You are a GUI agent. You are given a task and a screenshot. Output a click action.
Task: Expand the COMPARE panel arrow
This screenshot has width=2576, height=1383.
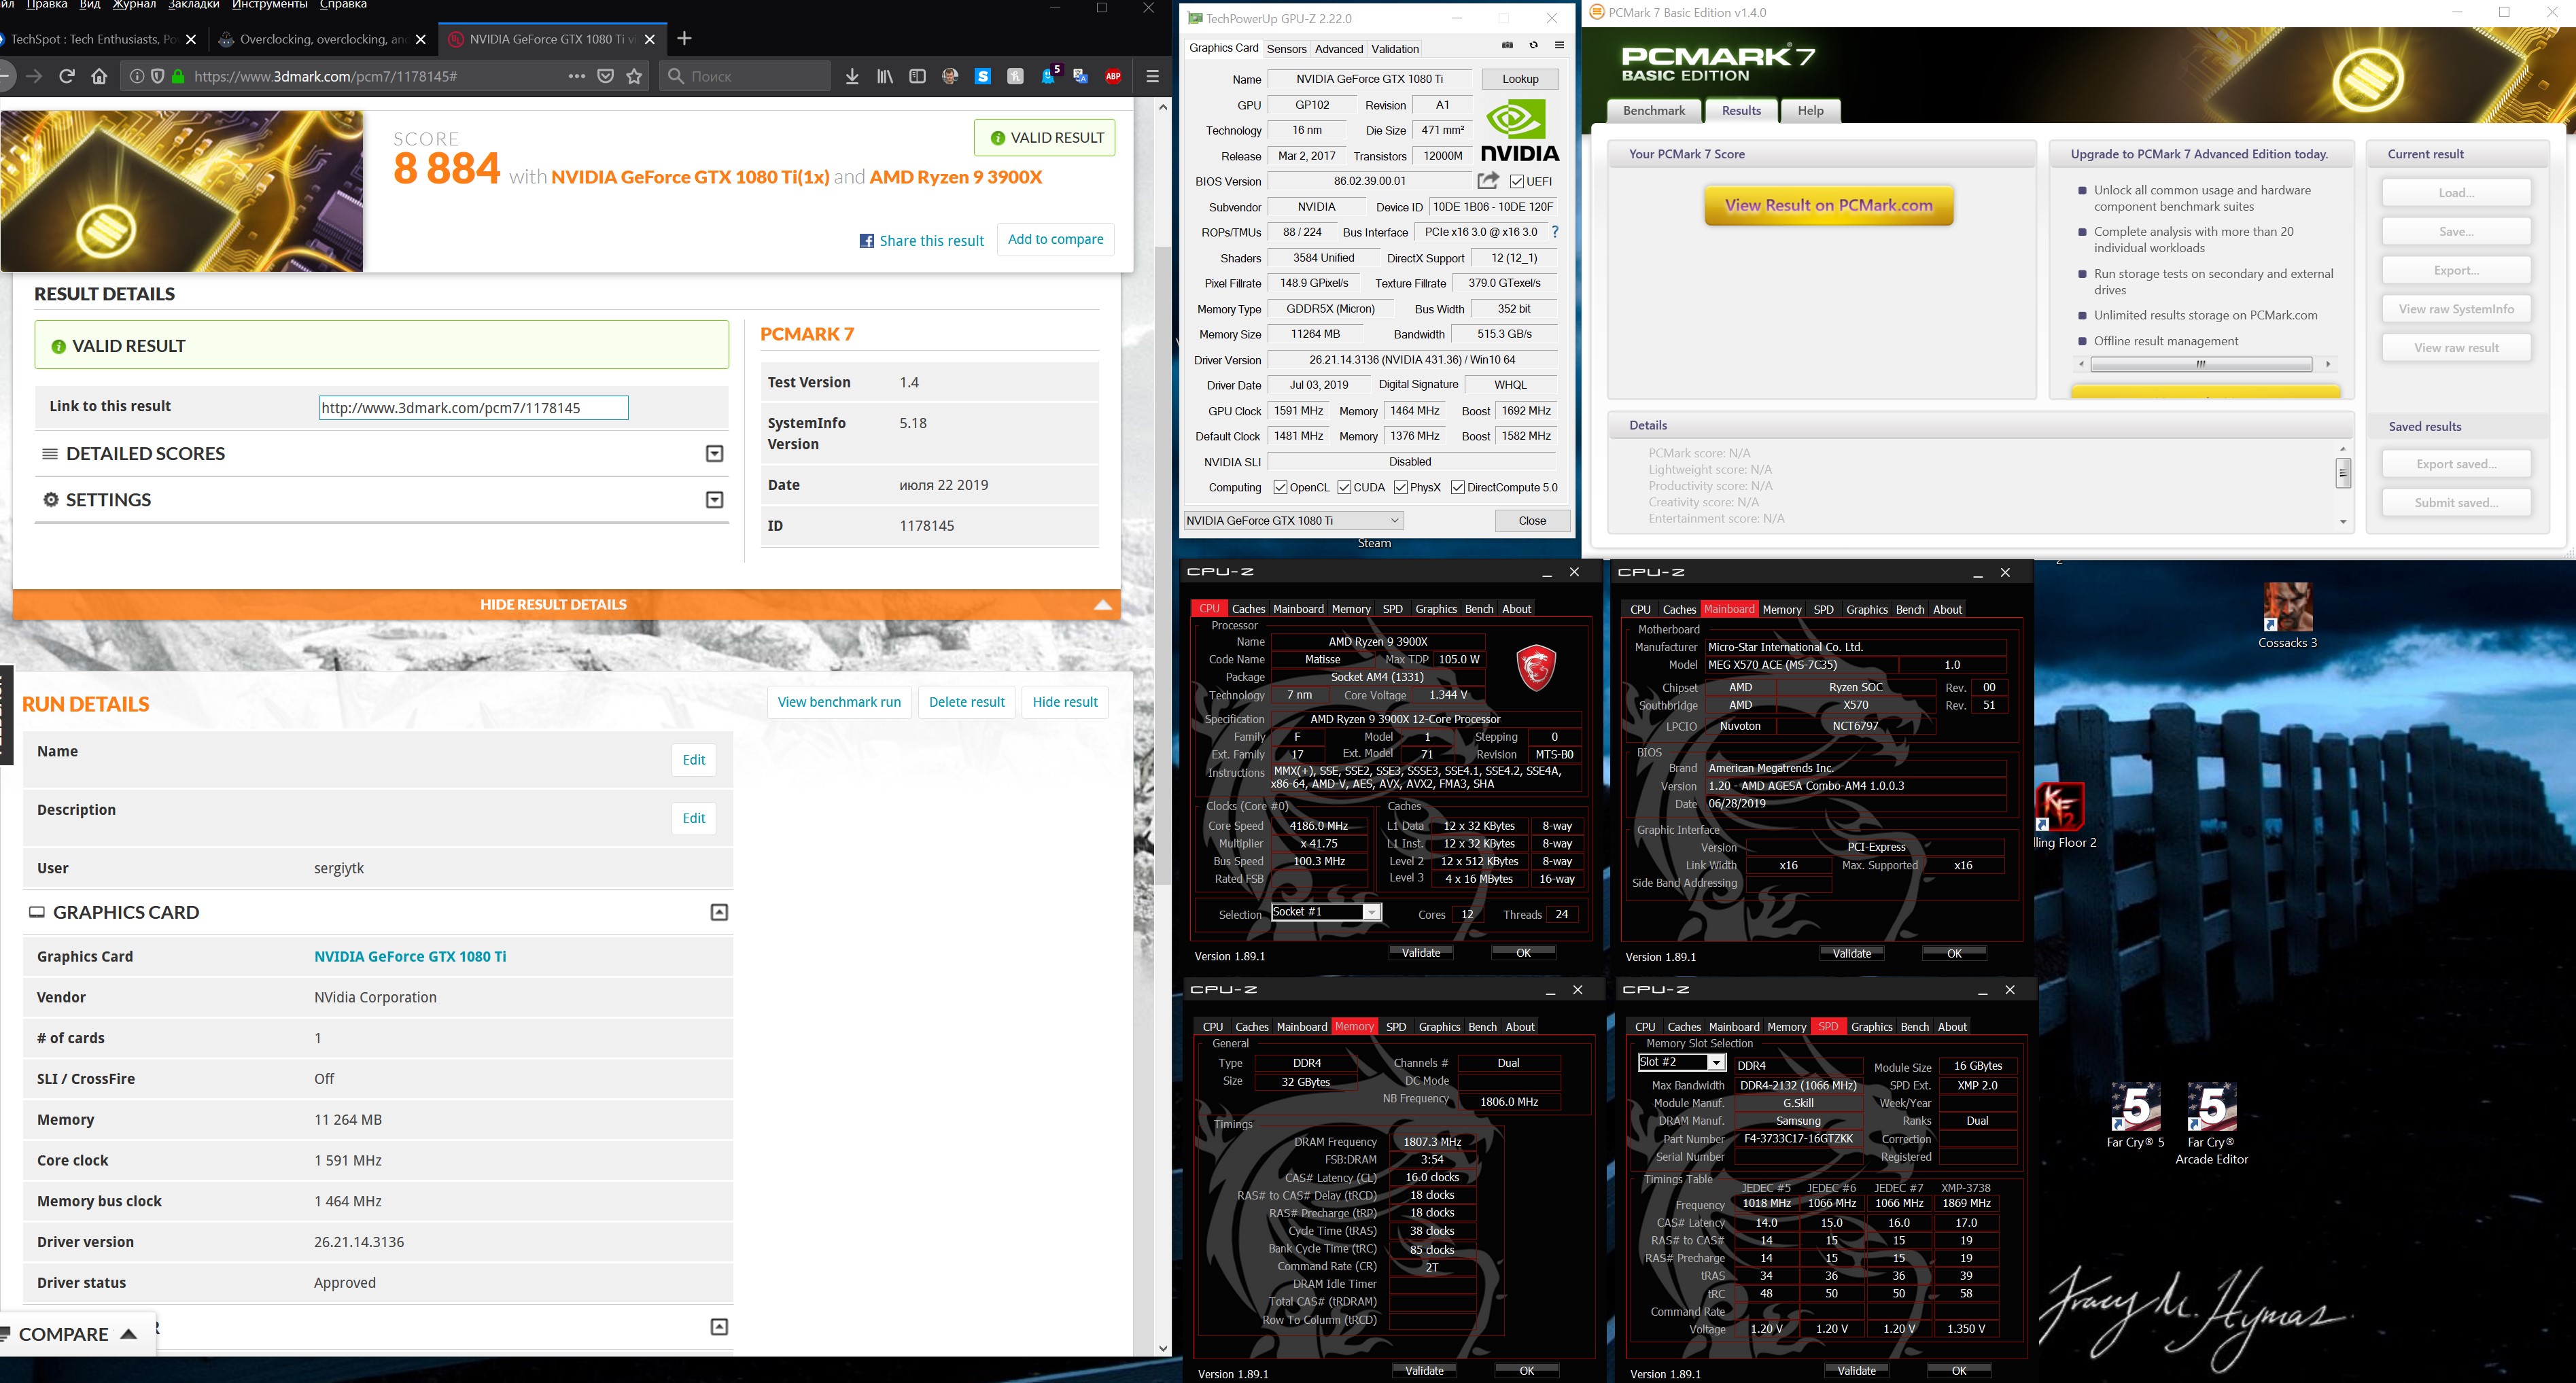click(x=128, y=1334)
